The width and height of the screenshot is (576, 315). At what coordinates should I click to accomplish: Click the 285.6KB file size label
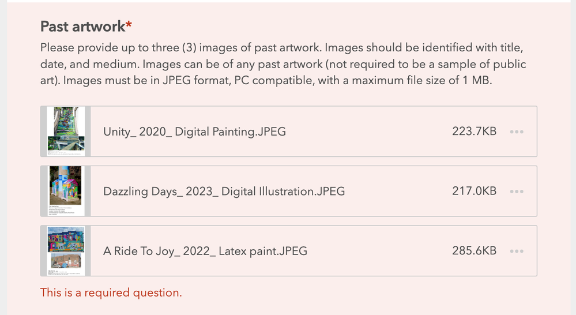tap(474, 251)
